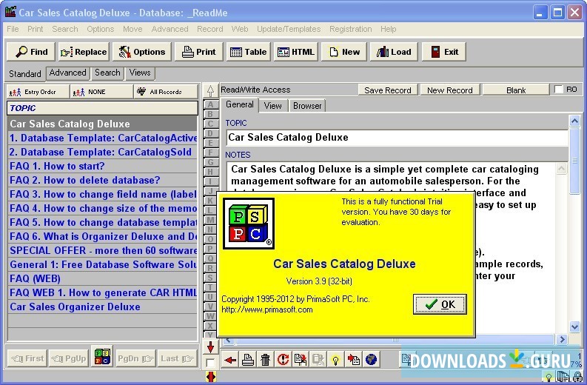Image resolution: width=587 pixels, height=385 pixels.
Task: Click the horizontal scrollbar right arrow
Action: coord(561,339)
